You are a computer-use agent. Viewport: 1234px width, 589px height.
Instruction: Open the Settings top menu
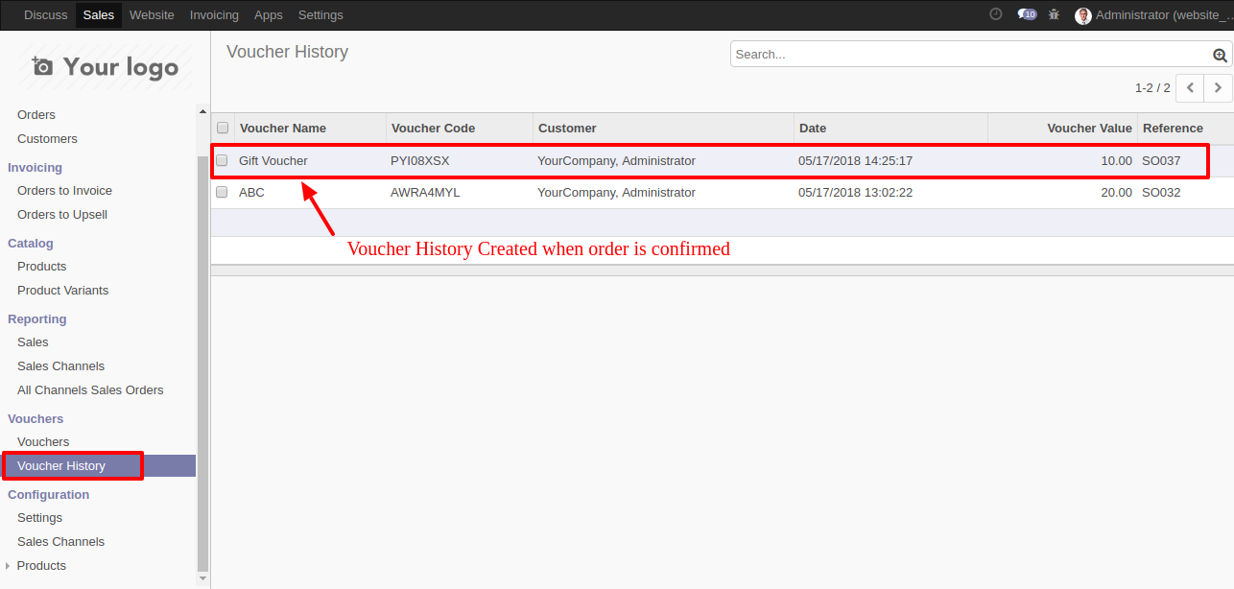[x=320, y=15]
